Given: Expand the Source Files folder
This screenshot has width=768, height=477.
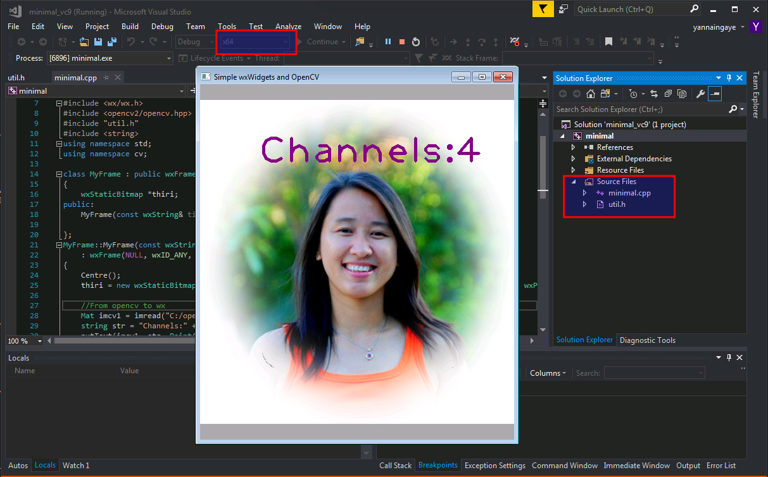Looking at the screenshot, I should [574, 182].
